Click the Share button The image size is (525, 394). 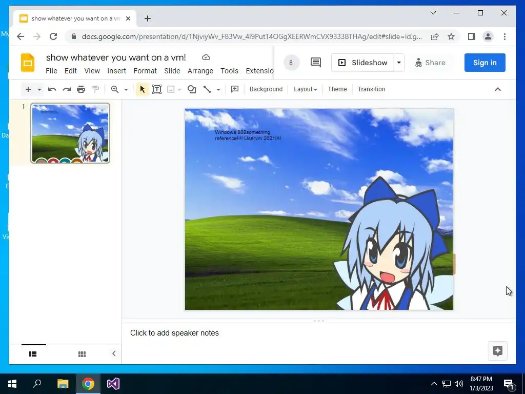click(430, 63)
